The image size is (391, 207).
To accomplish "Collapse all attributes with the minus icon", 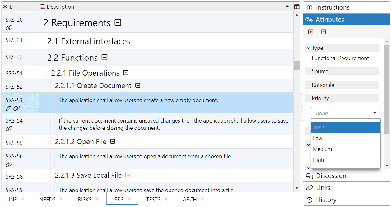I will [x=324, y=32].
